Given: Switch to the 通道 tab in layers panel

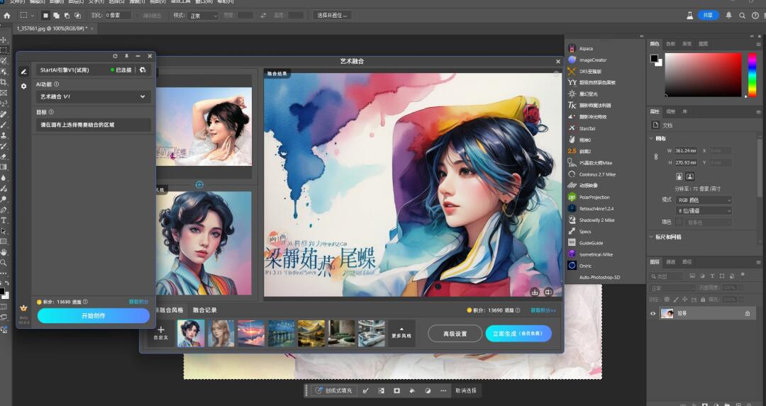Looking at the screenshot, I should tap(671, 262).
